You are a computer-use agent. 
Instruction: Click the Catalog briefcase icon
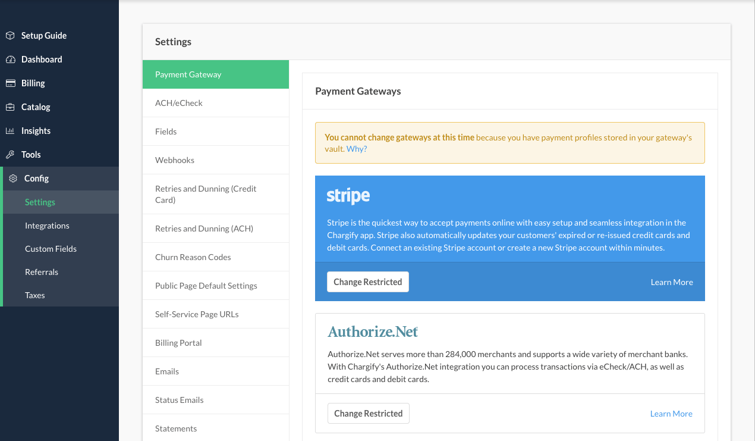point(10,107)
